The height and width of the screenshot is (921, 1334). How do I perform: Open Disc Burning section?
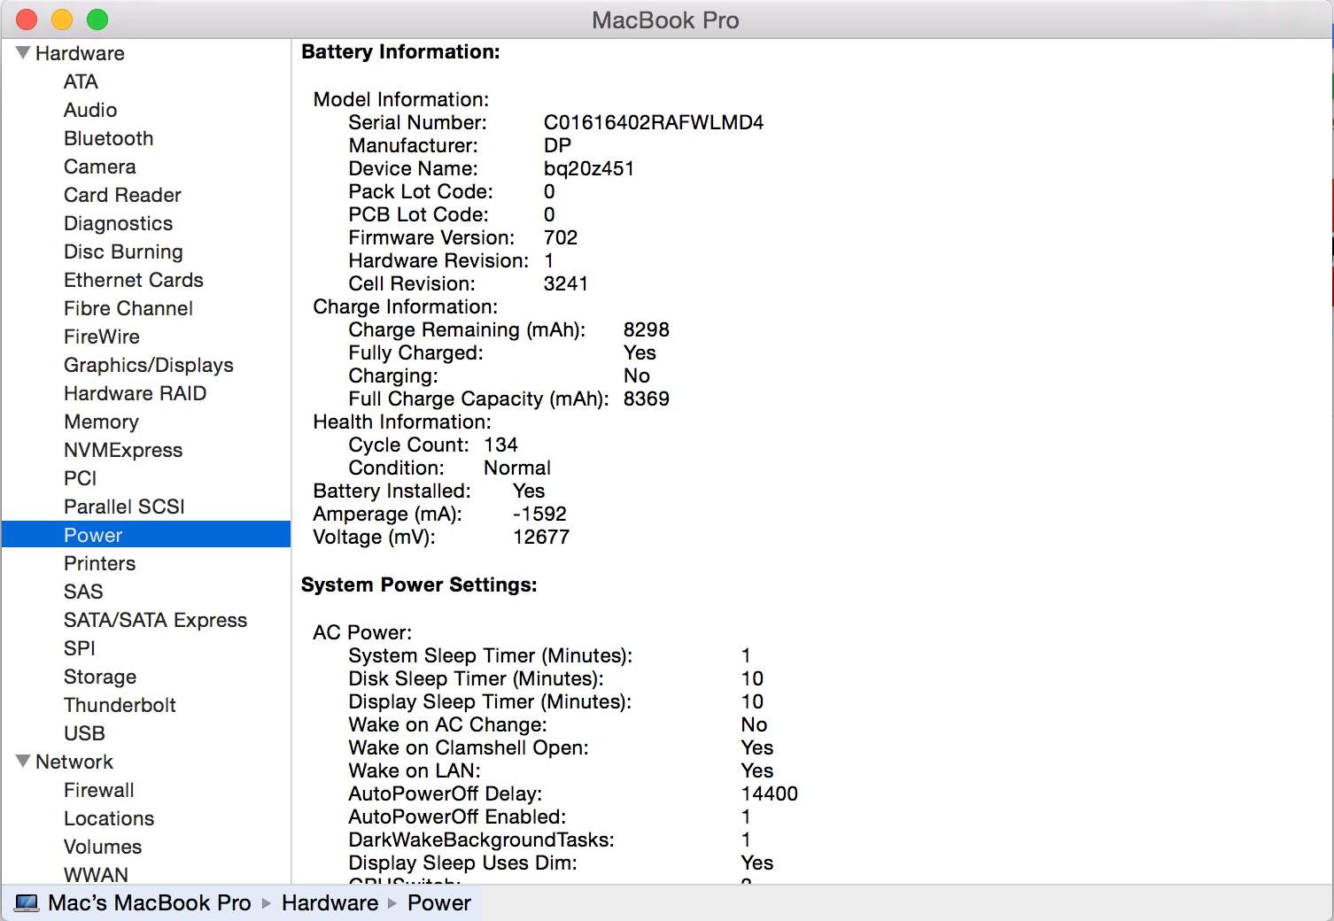point(123,252)
